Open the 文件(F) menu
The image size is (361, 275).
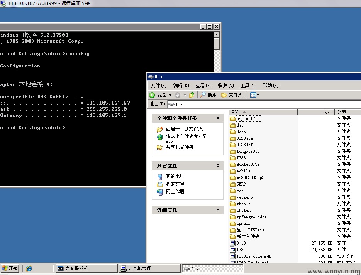(x=159, y=86)
